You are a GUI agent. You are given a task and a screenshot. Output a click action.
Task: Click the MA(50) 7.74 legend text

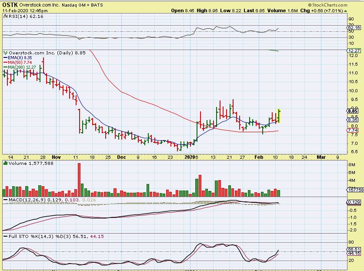pos(20,63)
